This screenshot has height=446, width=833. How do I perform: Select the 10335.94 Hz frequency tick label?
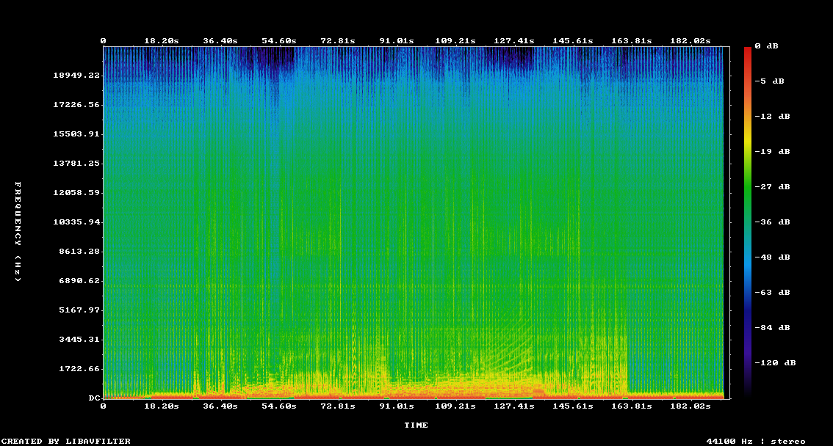(x=76, y=222)
